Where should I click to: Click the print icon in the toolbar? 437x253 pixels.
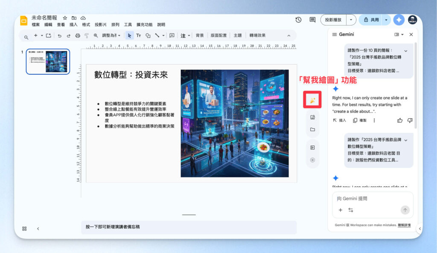[77, 36]
